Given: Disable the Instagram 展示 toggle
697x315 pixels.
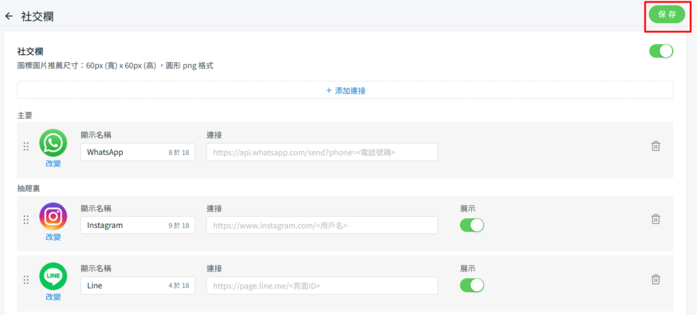Looking at the screenshot, I should pyautogui.click(x=472, y=225).
